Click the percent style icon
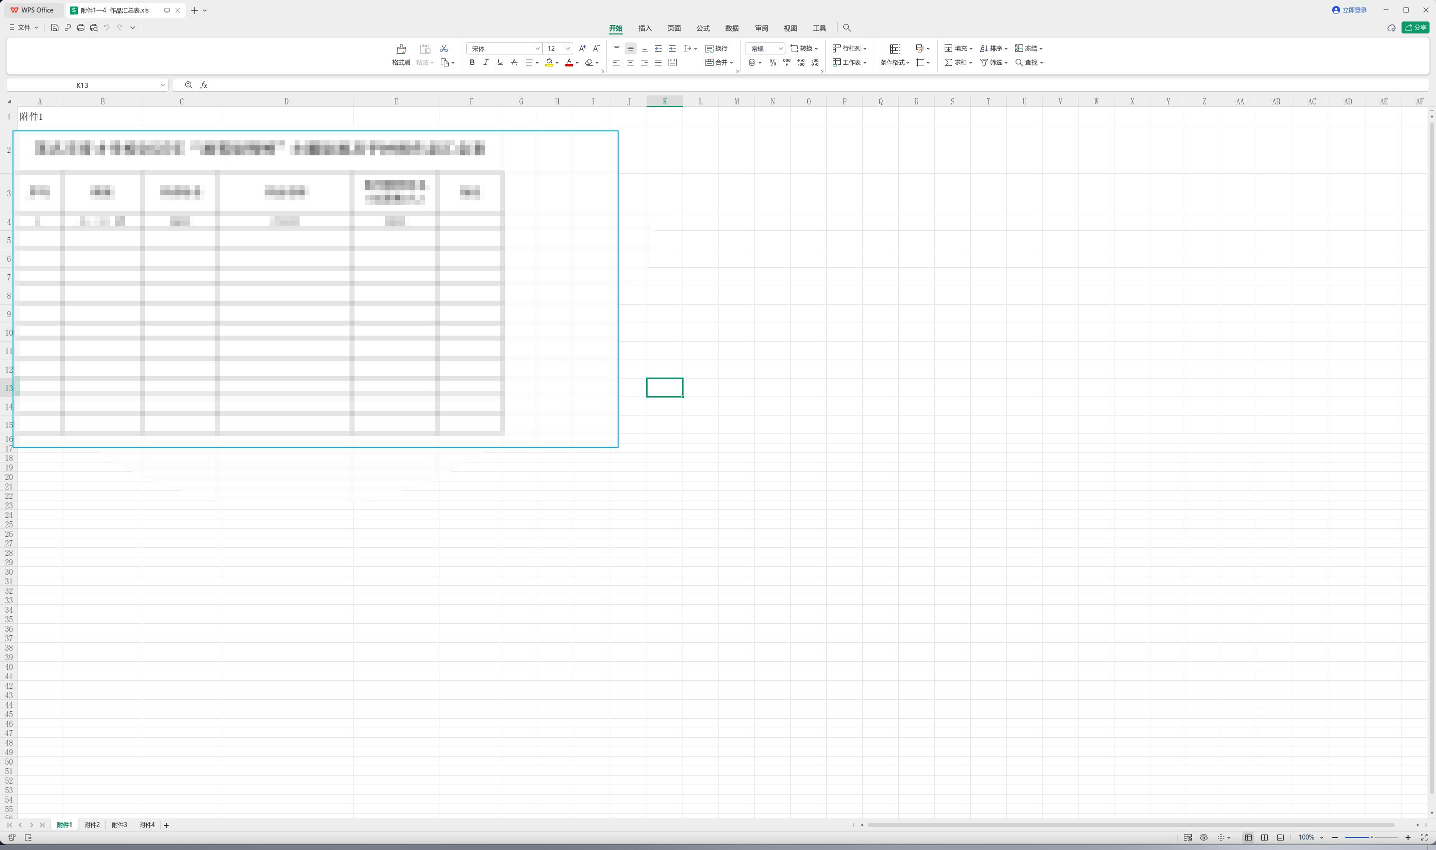Viewport: 1436px width, 850px height. [772, 62]
